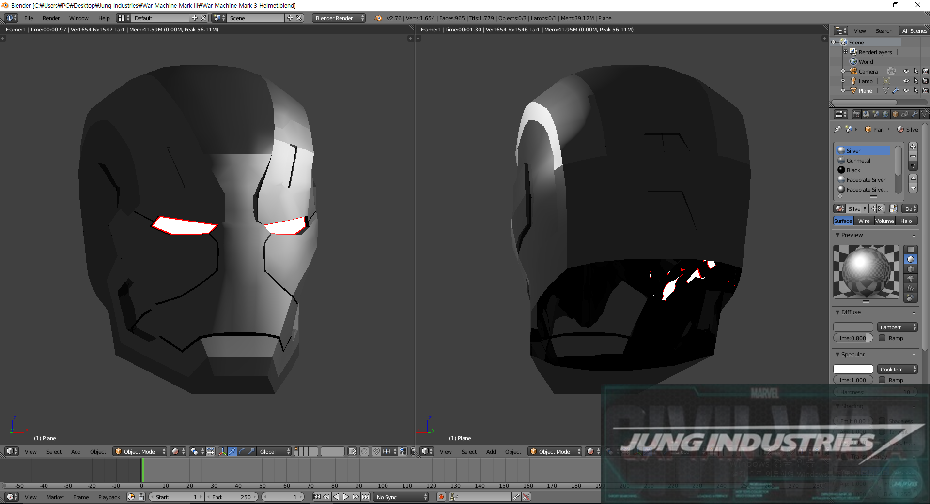The image size is (930, 504).
Task: Expand the Plane object in the outliner
Action: pyautogui.click(x=843, y=90)
